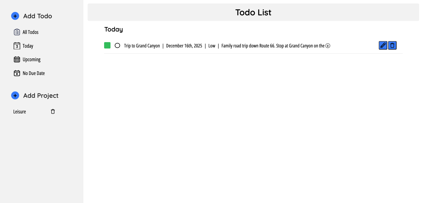This screenshot has width=421, height=203.
Task: Click the No Due Date calendar icon
Action: click(x=17, y=73)
